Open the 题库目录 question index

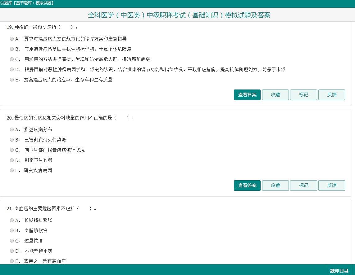tap(339, 271)
